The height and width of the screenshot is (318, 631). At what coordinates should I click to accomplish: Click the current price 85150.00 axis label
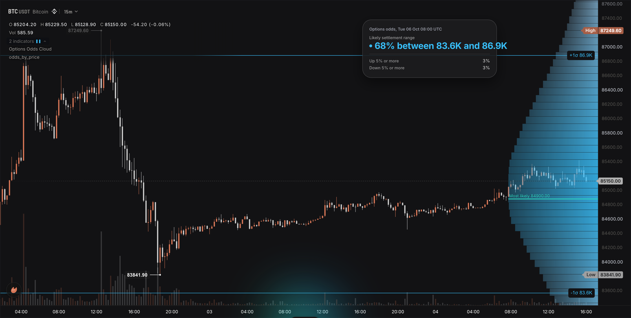click(611, 181)
